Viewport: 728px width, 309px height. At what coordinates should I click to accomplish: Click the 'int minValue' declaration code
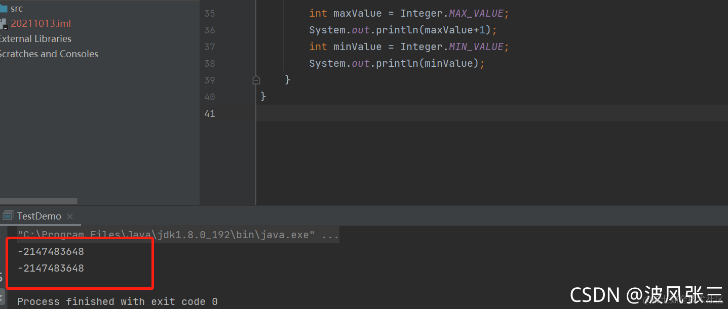pos(346,47)
